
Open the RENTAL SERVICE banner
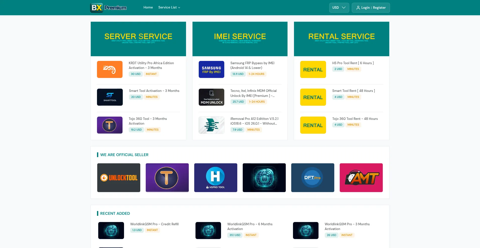(x=341, y=39)
